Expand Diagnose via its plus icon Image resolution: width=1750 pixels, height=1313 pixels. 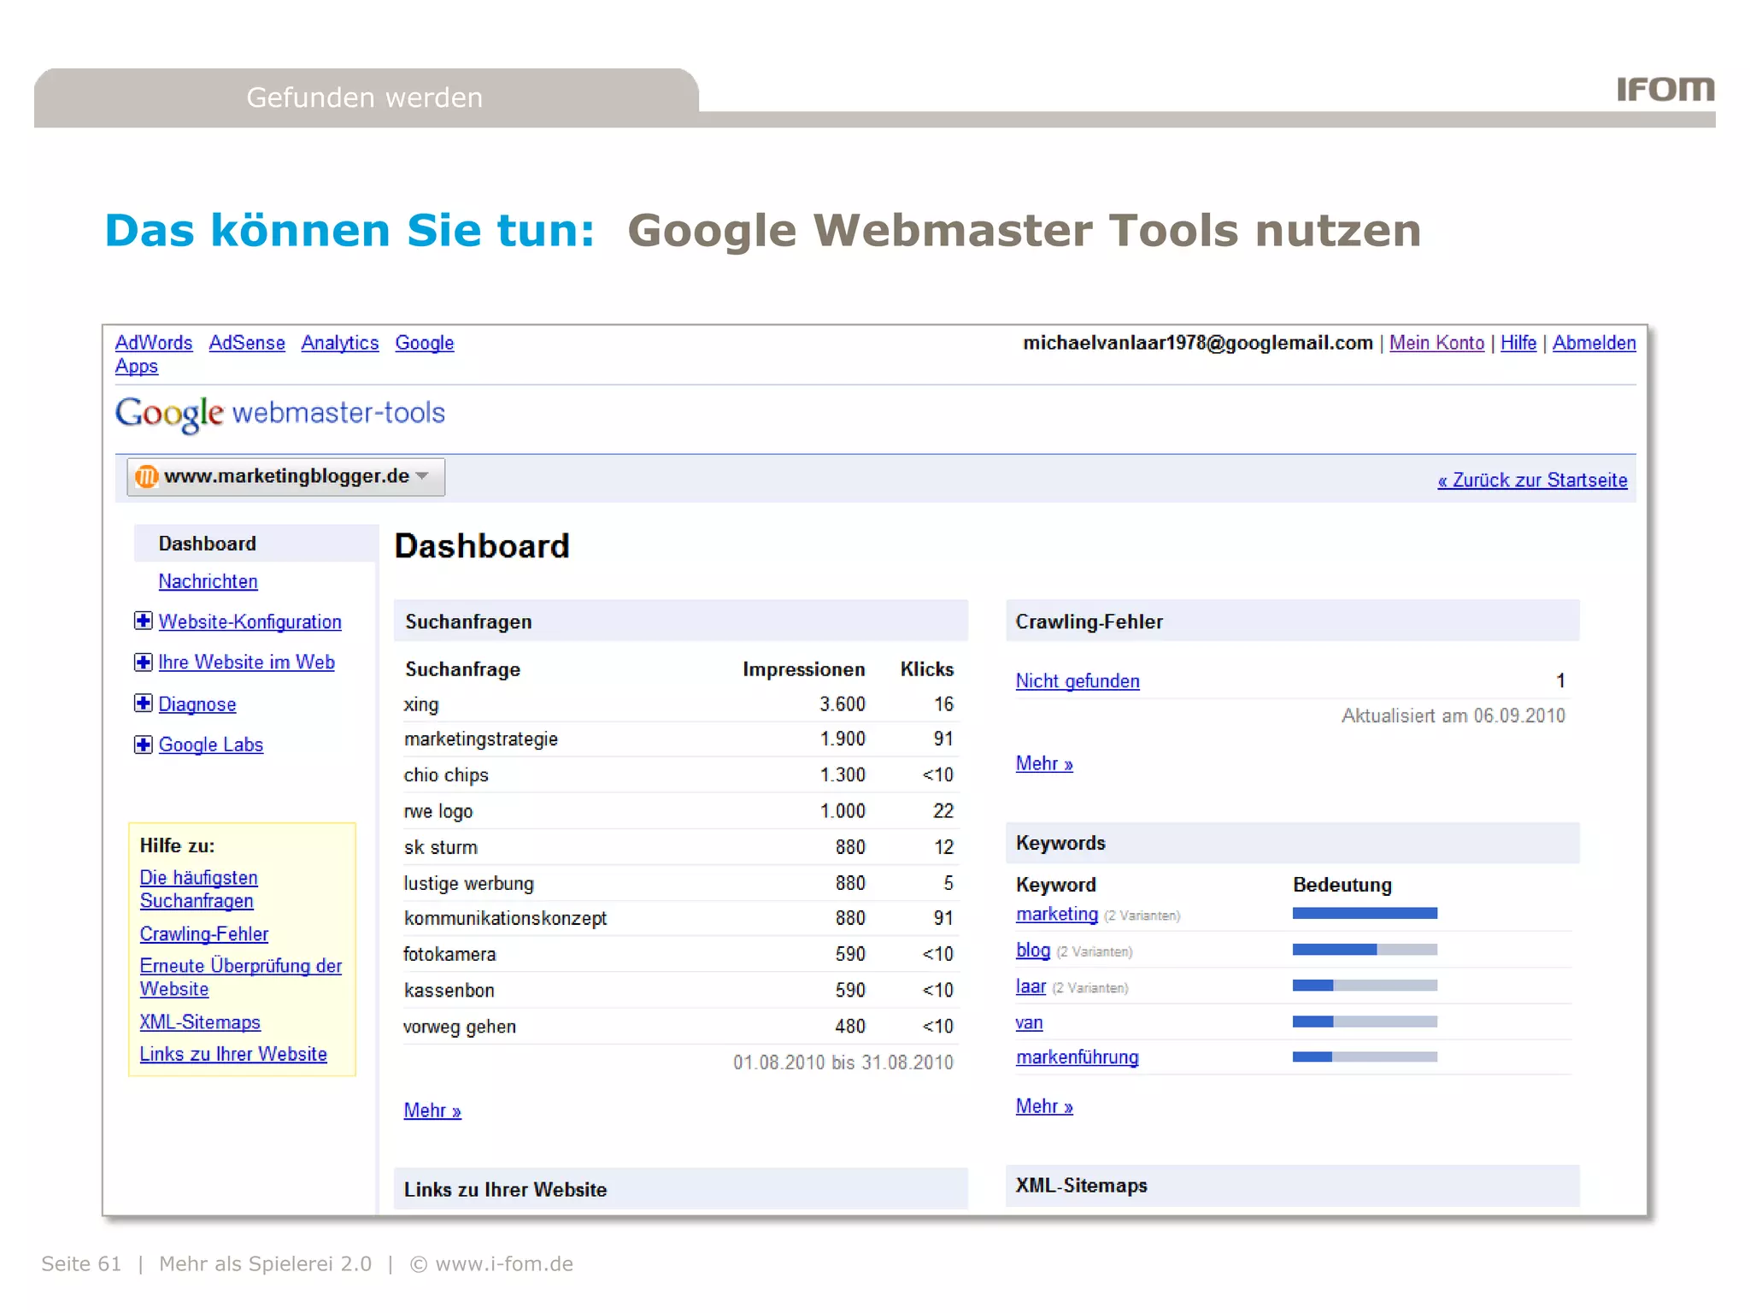[144, 703]
